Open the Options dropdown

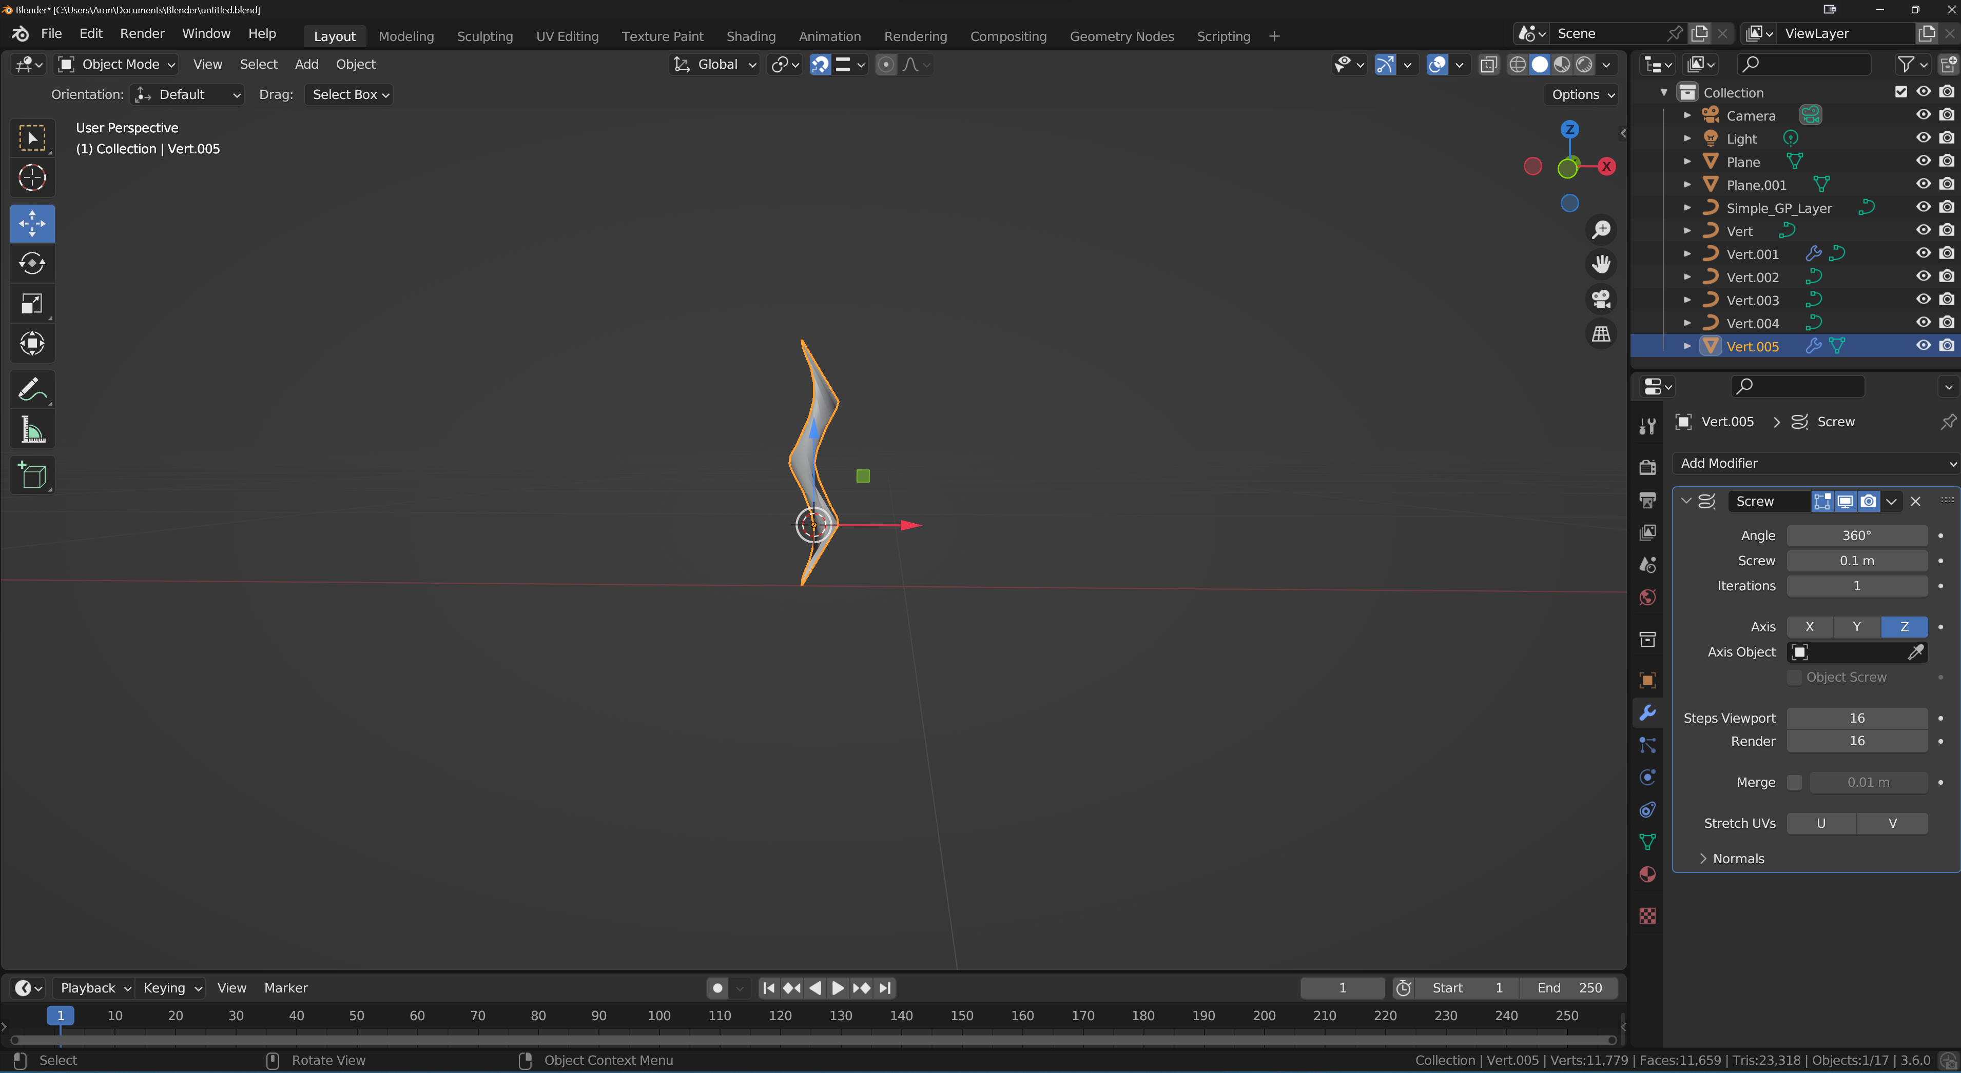click(1582, 94)
